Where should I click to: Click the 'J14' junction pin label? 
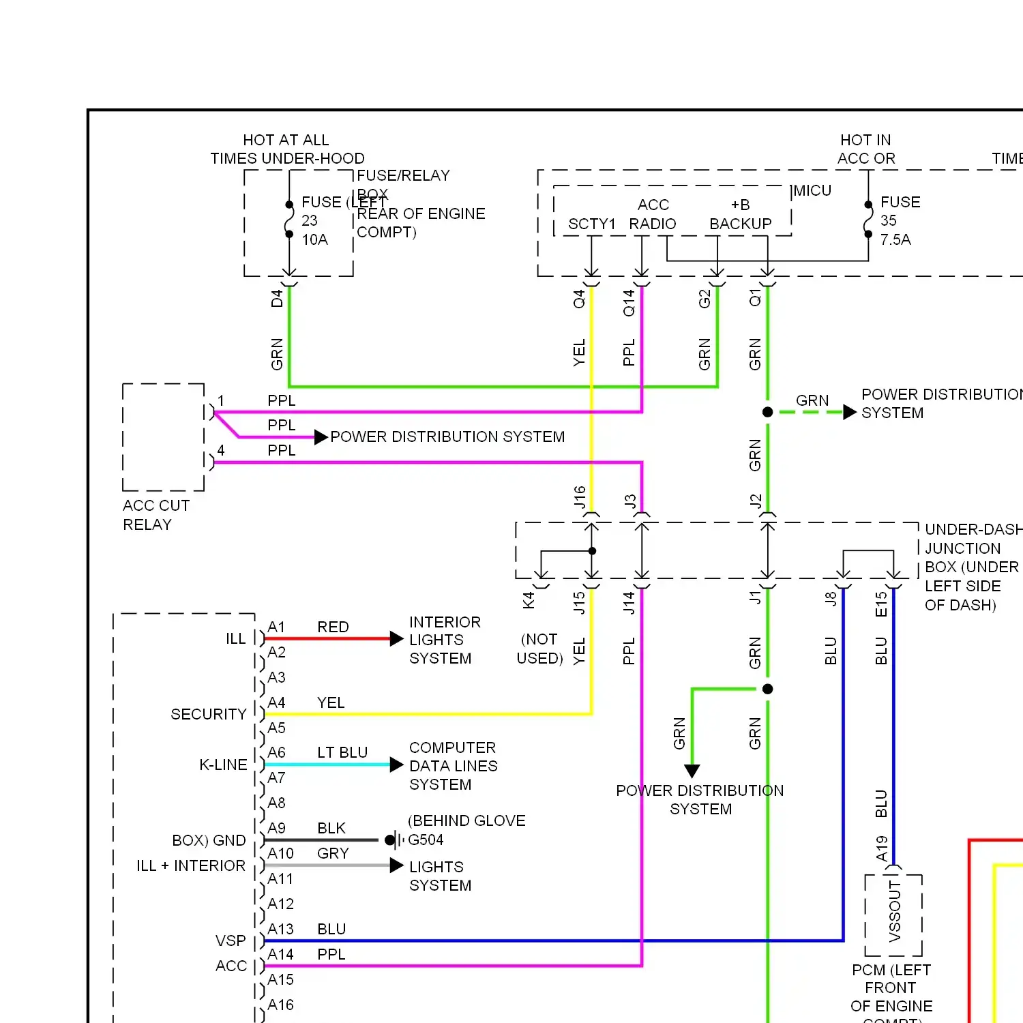tap(629, 603)
